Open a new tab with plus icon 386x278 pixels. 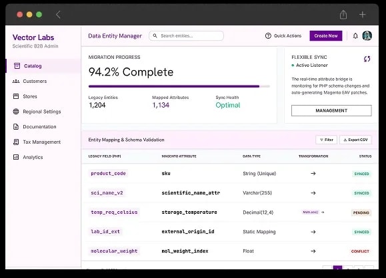(362, 15)
